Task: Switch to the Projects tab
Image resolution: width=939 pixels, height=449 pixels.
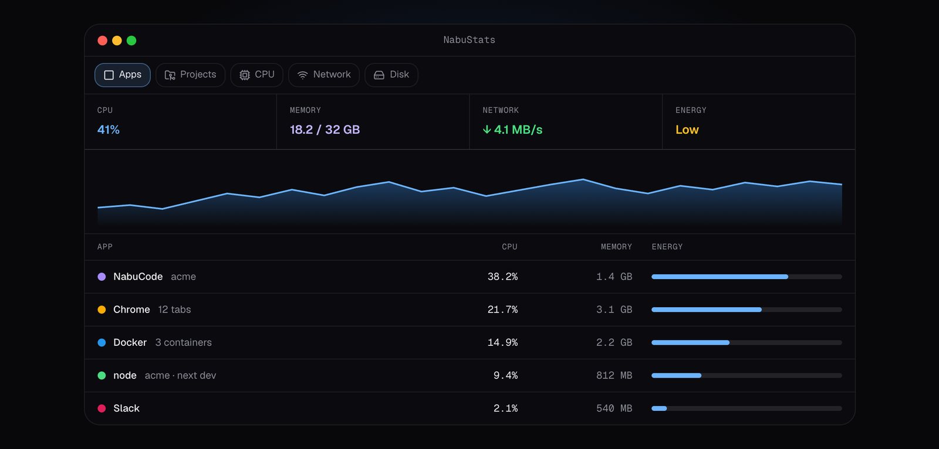Action: click(190, 75)
